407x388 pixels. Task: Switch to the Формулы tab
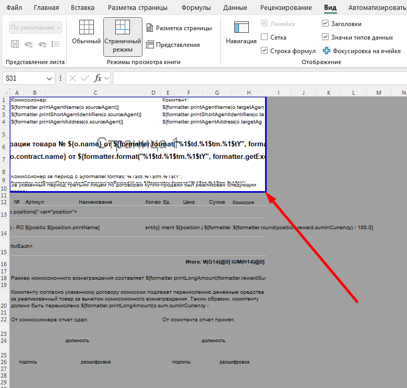[x=196, y=8]
